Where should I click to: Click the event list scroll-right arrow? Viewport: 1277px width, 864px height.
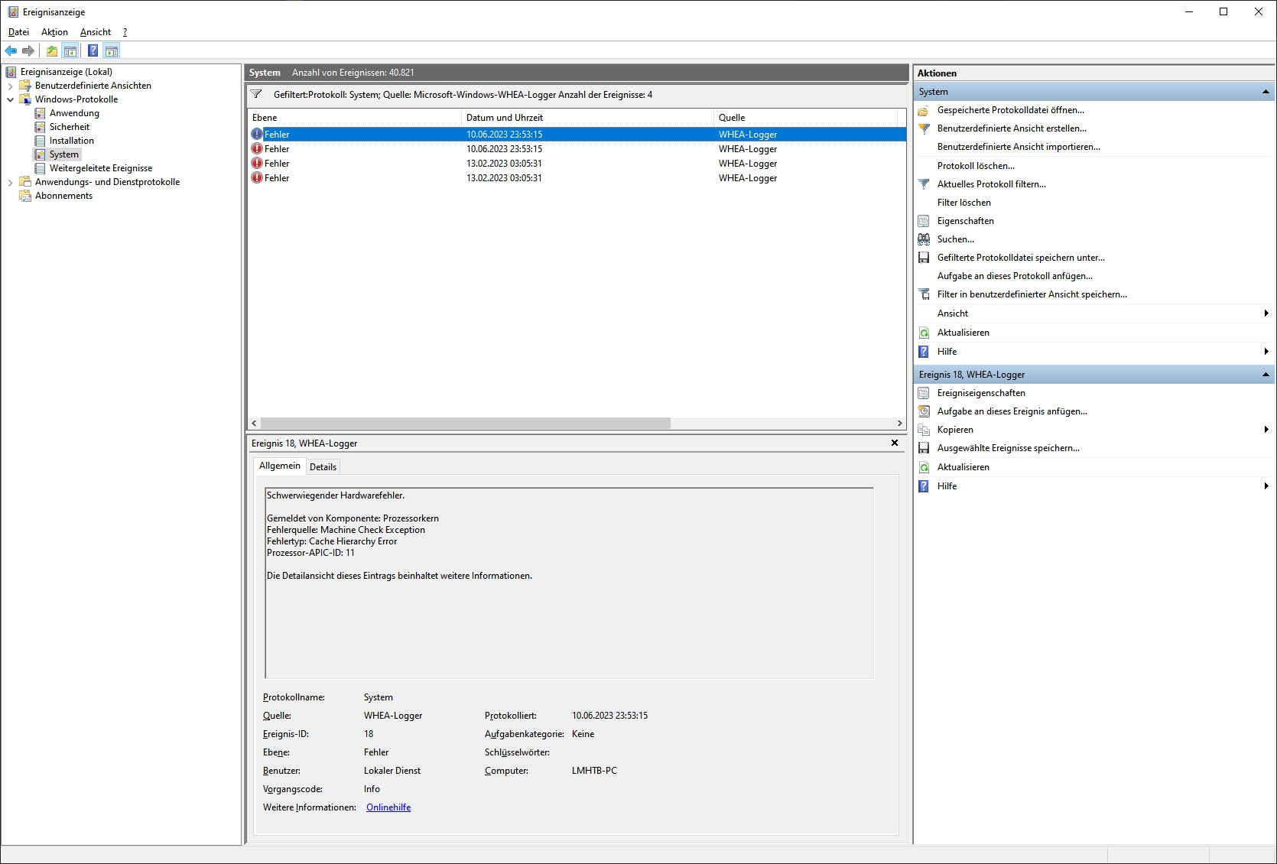(x=899, y=424)
